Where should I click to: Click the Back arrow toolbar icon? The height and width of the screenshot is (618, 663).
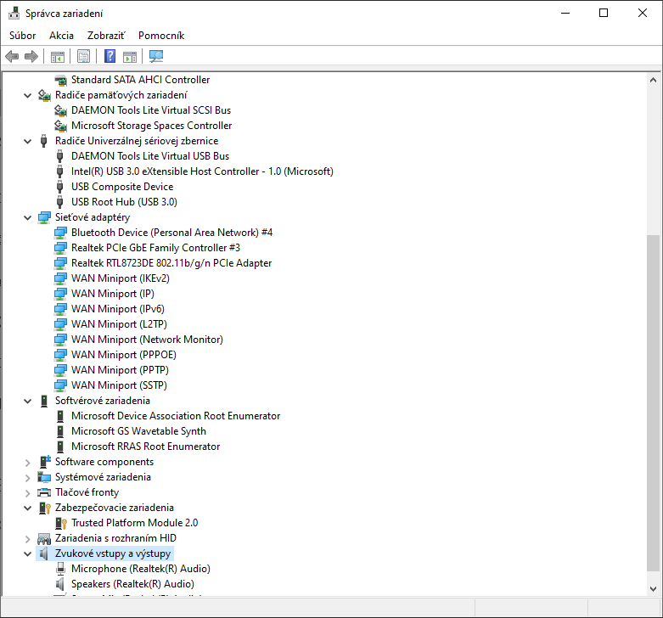[x=12, y=57]
